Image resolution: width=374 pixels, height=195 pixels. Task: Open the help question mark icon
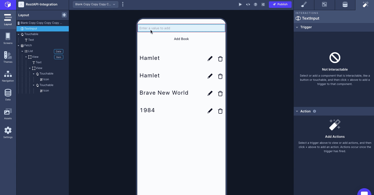(x=256, y=4)
